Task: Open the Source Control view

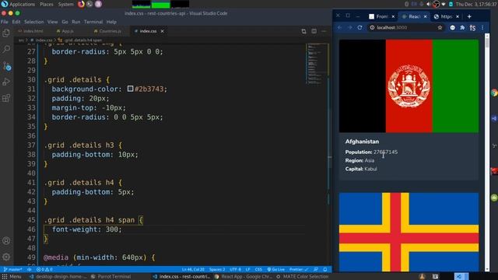Action: click(x=6, y=65)
